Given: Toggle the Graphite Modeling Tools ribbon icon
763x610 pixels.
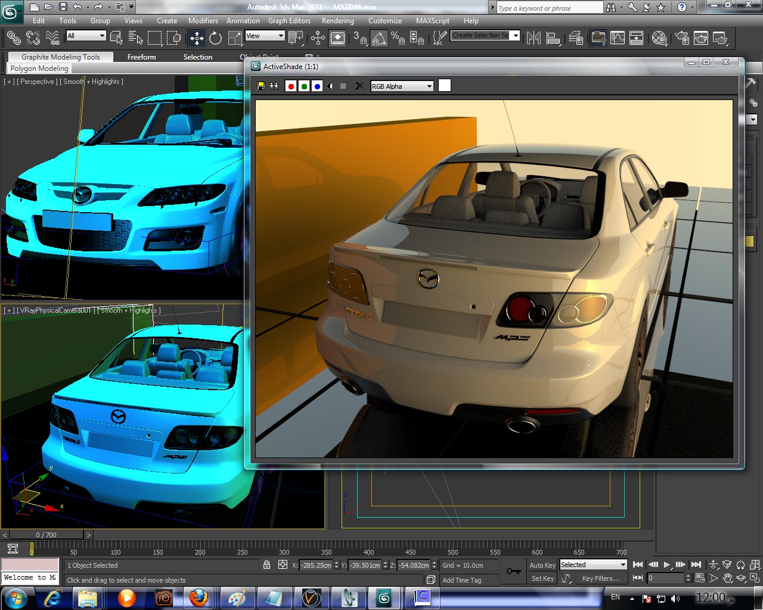Looking at the screenshot, I should (x=598, y=38).
